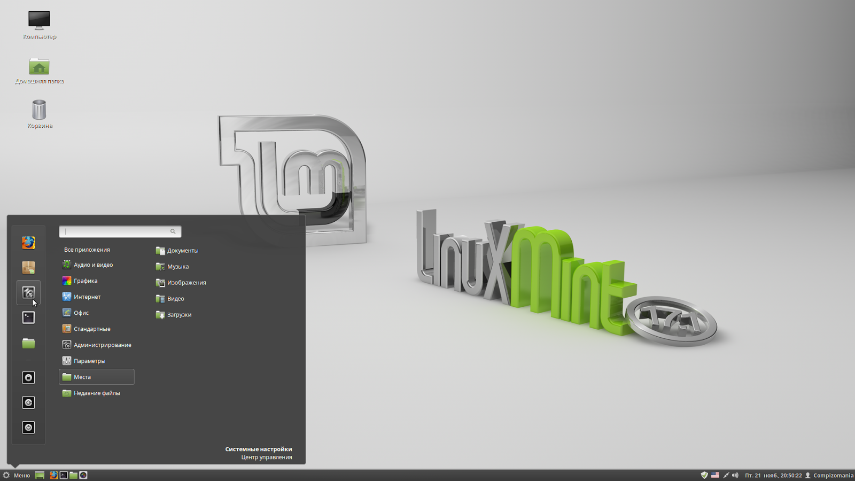
Task: Open System Settings gear icon in favorites
Action: point(28,292)
